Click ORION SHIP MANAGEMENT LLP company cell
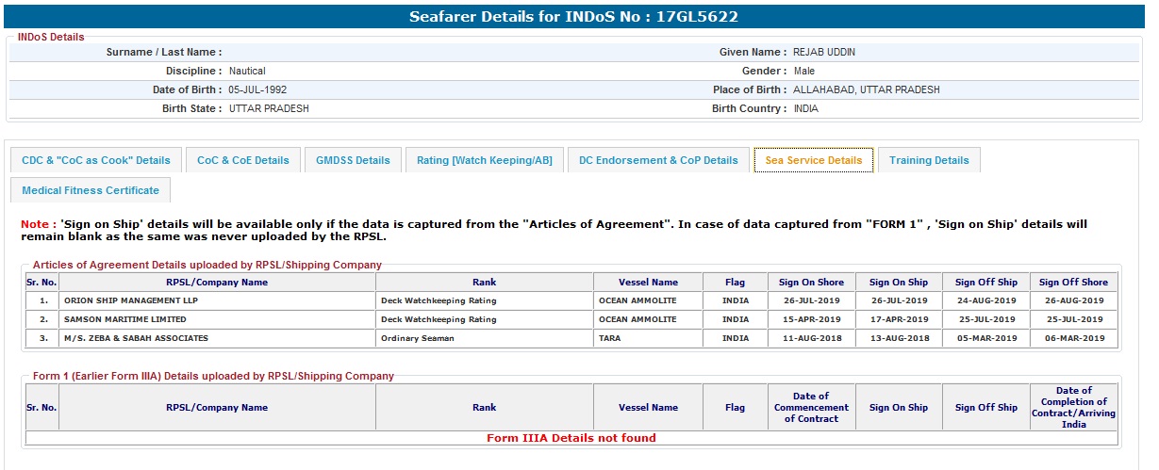The height and width of the screenshot is (470, 1159). (131, 300)
